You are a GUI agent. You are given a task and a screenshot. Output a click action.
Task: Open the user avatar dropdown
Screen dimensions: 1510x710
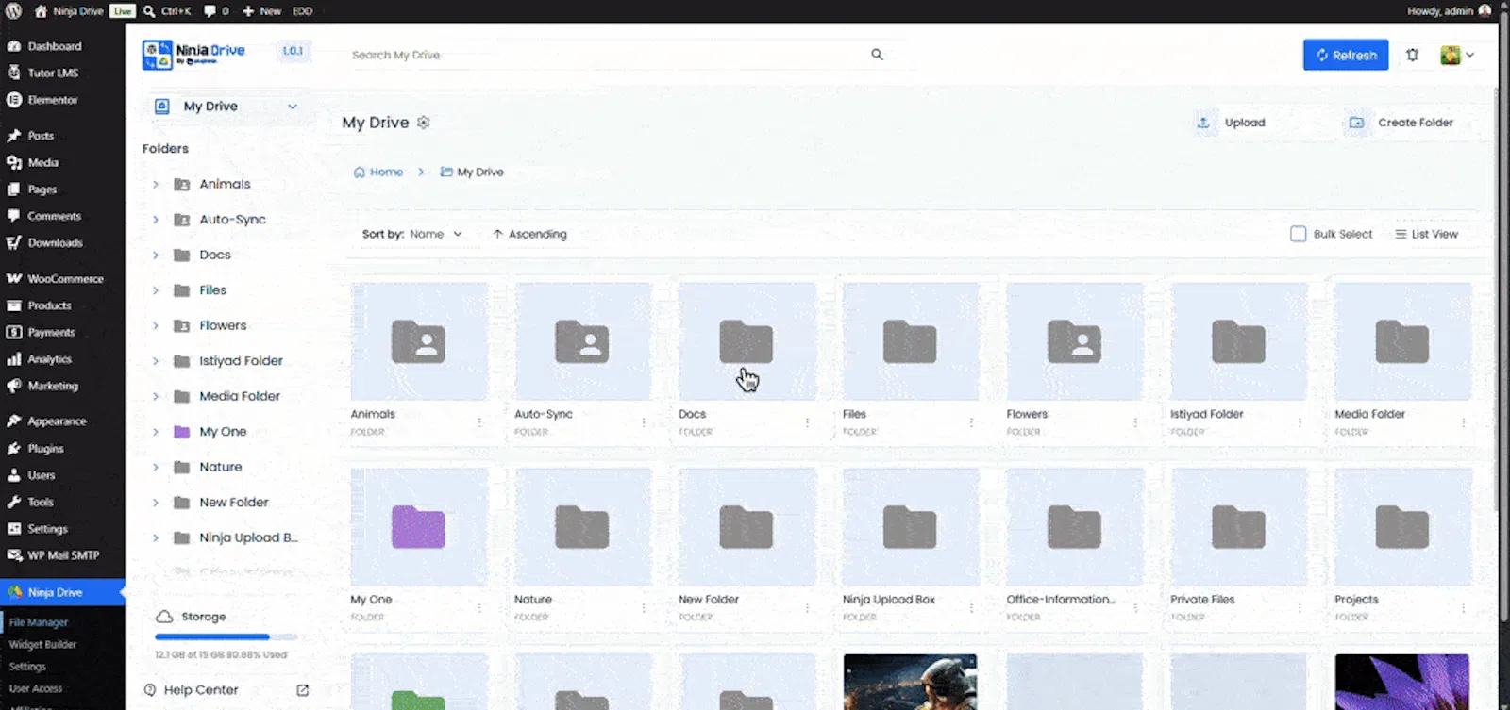(1457, 55)
